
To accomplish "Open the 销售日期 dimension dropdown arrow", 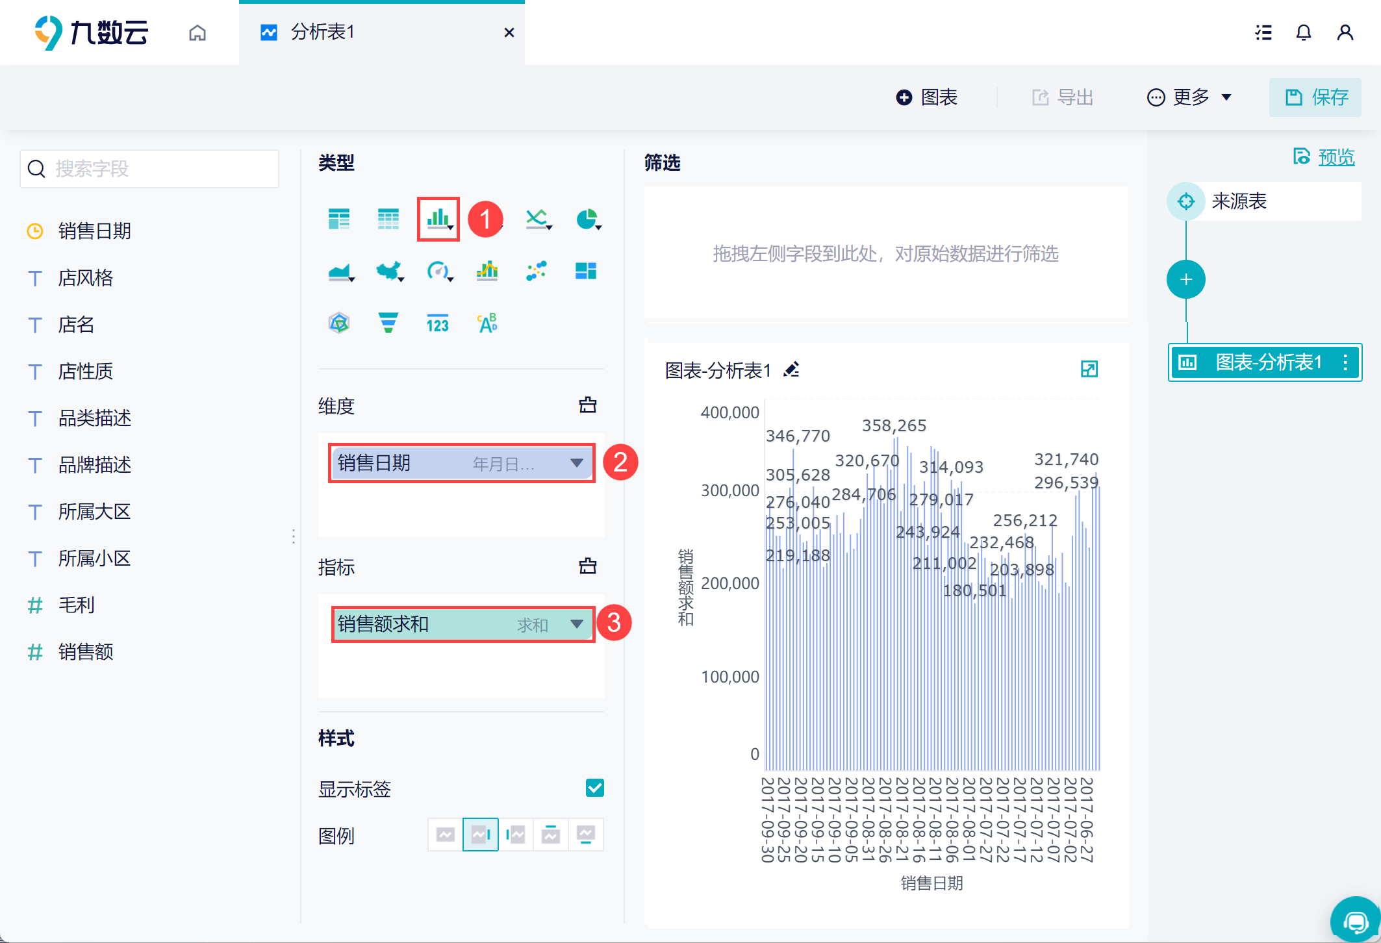I will point(576,463).
